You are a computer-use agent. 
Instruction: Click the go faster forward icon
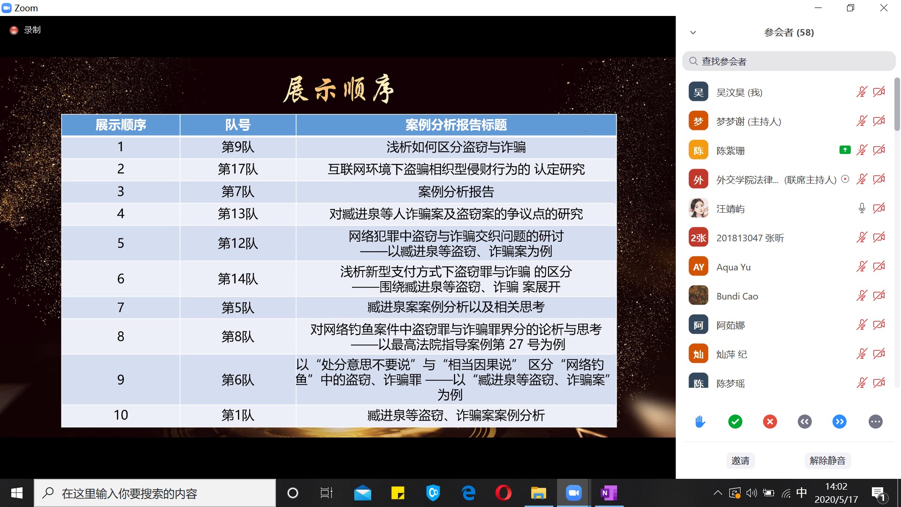(x=840, y=422)
